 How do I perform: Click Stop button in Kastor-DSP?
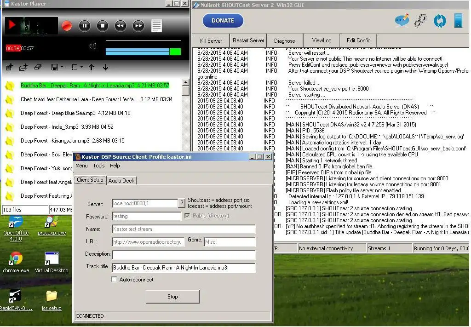(172, 297)
